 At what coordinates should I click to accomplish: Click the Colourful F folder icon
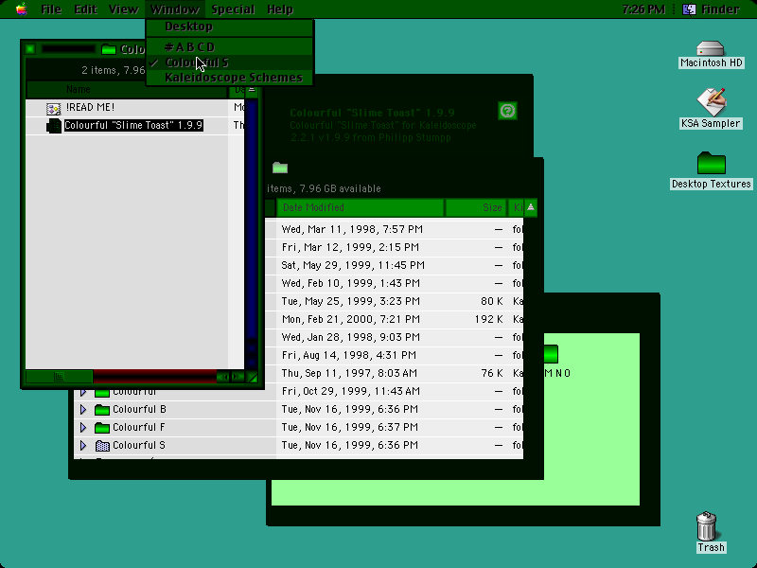coord(102,428)
